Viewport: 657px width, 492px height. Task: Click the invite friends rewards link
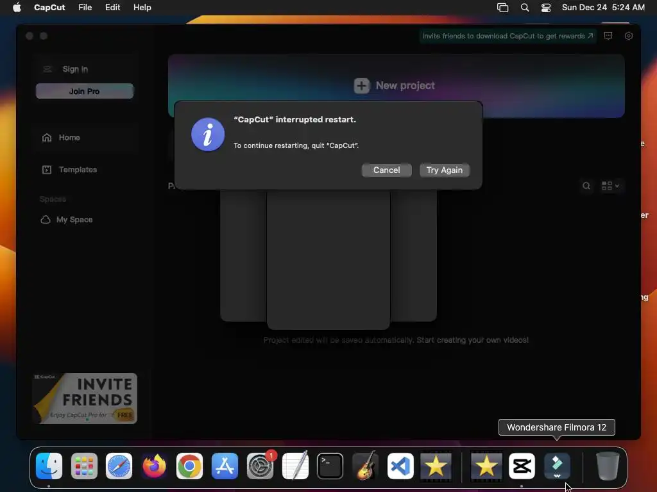pyautogui.click(x=508, y=36)
